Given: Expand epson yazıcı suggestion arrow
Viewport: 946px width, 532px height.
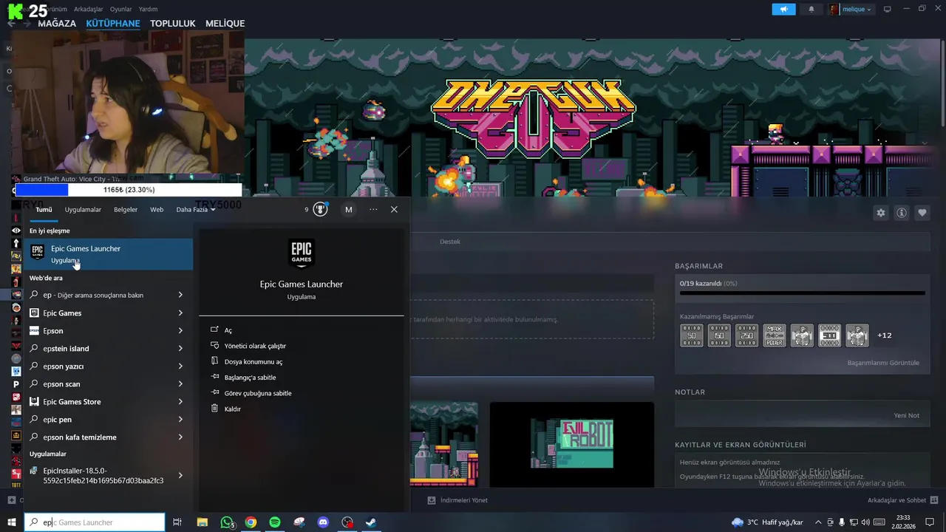Looking at the screenshot, I should tap(180, 366).
